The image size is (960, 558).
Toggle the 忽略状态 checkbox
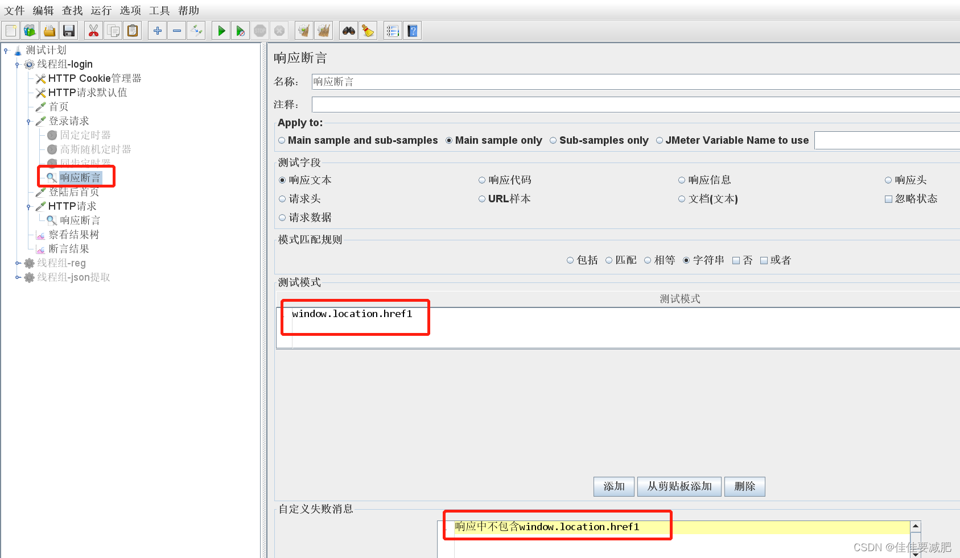pyautogui.click(x=911, y=199)
